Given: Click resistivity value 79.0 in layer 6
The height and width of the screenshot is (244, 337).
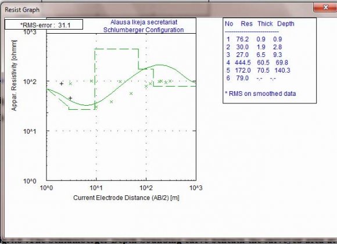Looking at the screenshot, I should point(242,78).
